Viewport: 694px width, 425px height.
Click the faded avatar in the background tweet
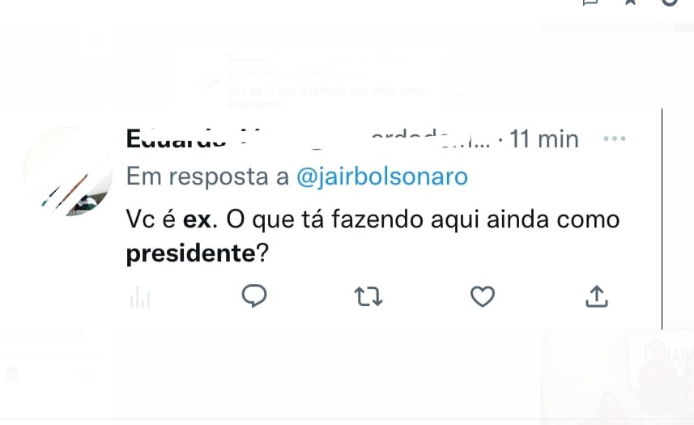coord(209,79)
